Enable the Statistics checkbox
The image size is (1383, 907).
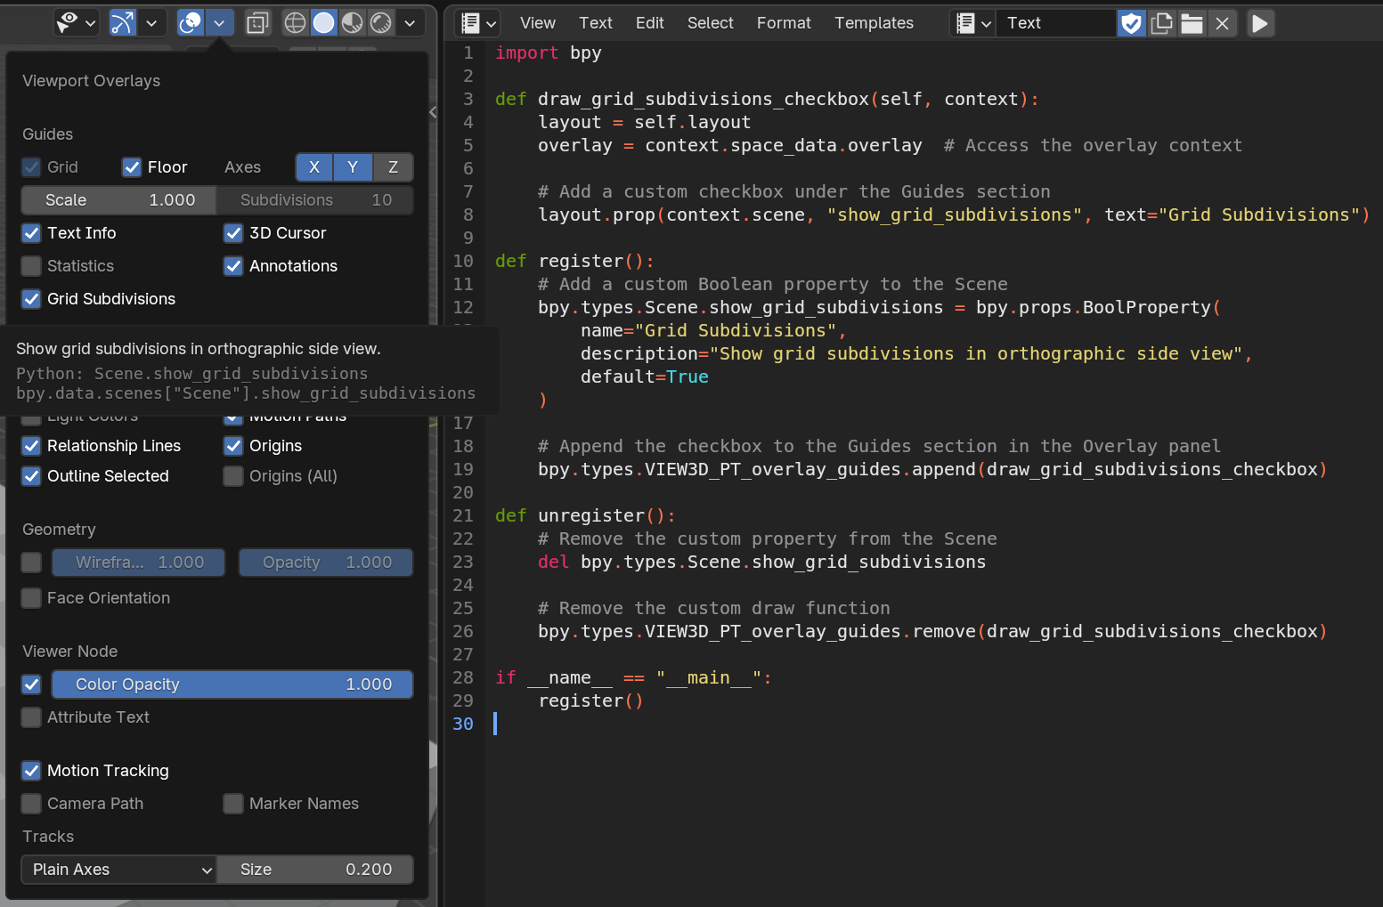tap(31, 266)
